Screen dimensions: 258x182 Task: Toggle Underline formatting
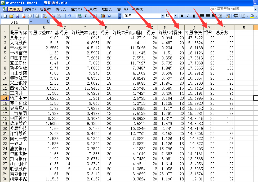point(194,16)
